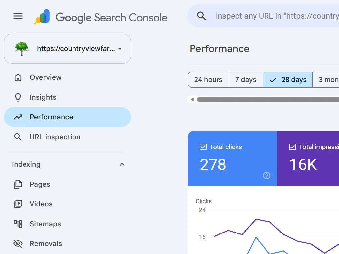
Task: Click the Overview home icon
Action: (18, 77)
